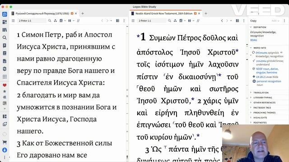Open visual filters icon in Russian pane
289x162 pixels.
tap(61, 21)
